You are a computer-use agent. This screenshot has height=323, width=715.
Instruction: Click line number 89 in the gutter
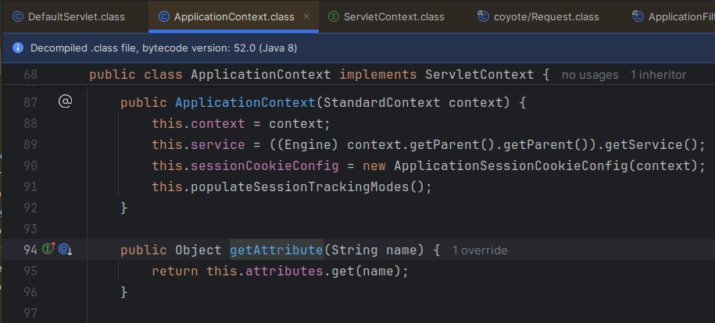click(x=31, y=144)
